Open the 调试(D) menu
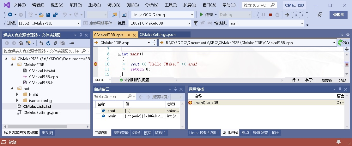Image resolution: width=352 pixels, height=146 pixels. 113,5
